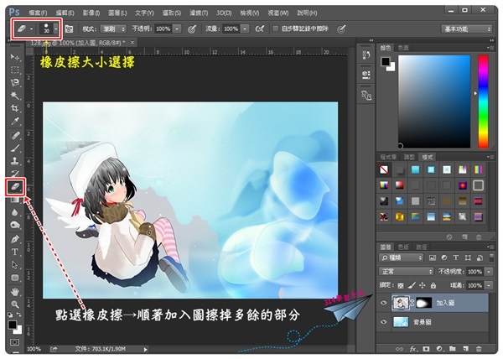This screenshot has height=359, width=503.
Task: Delete layer with trash icon
Action: [479, 349]
